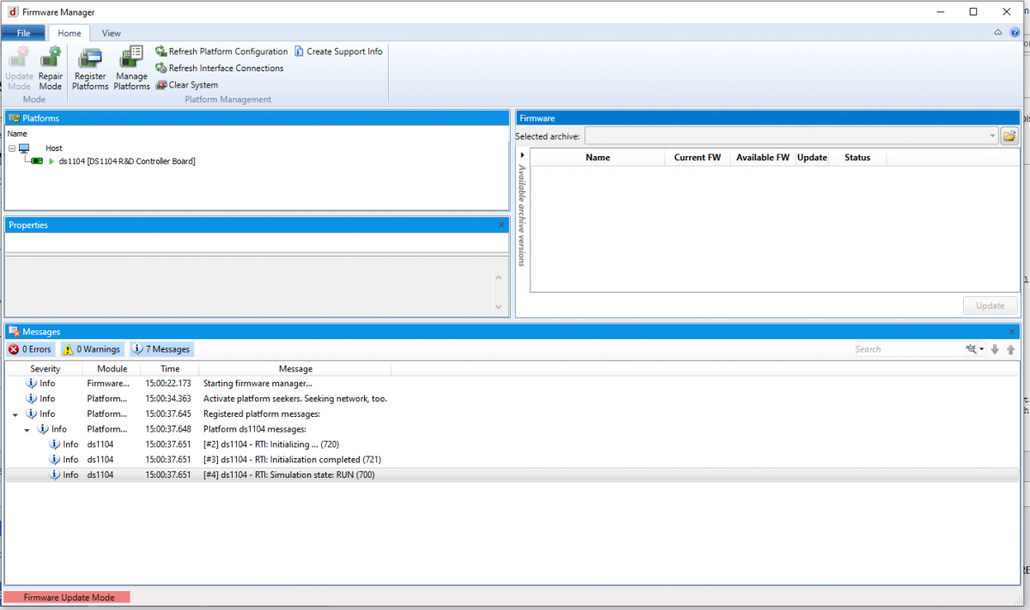1030x610 pixels.
Task: Click Refresh Platform Configuration
Action: 221,51
